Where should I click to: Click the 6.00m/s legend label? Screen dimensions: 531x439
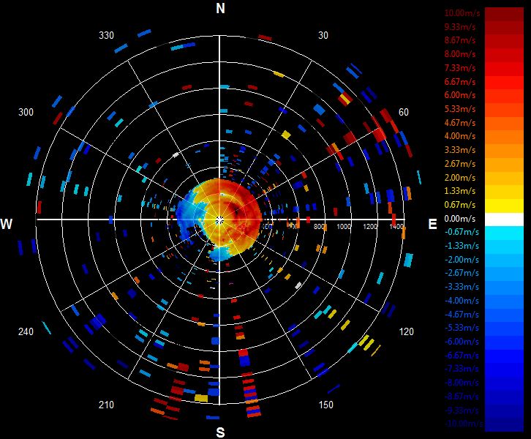coord(460,95)
